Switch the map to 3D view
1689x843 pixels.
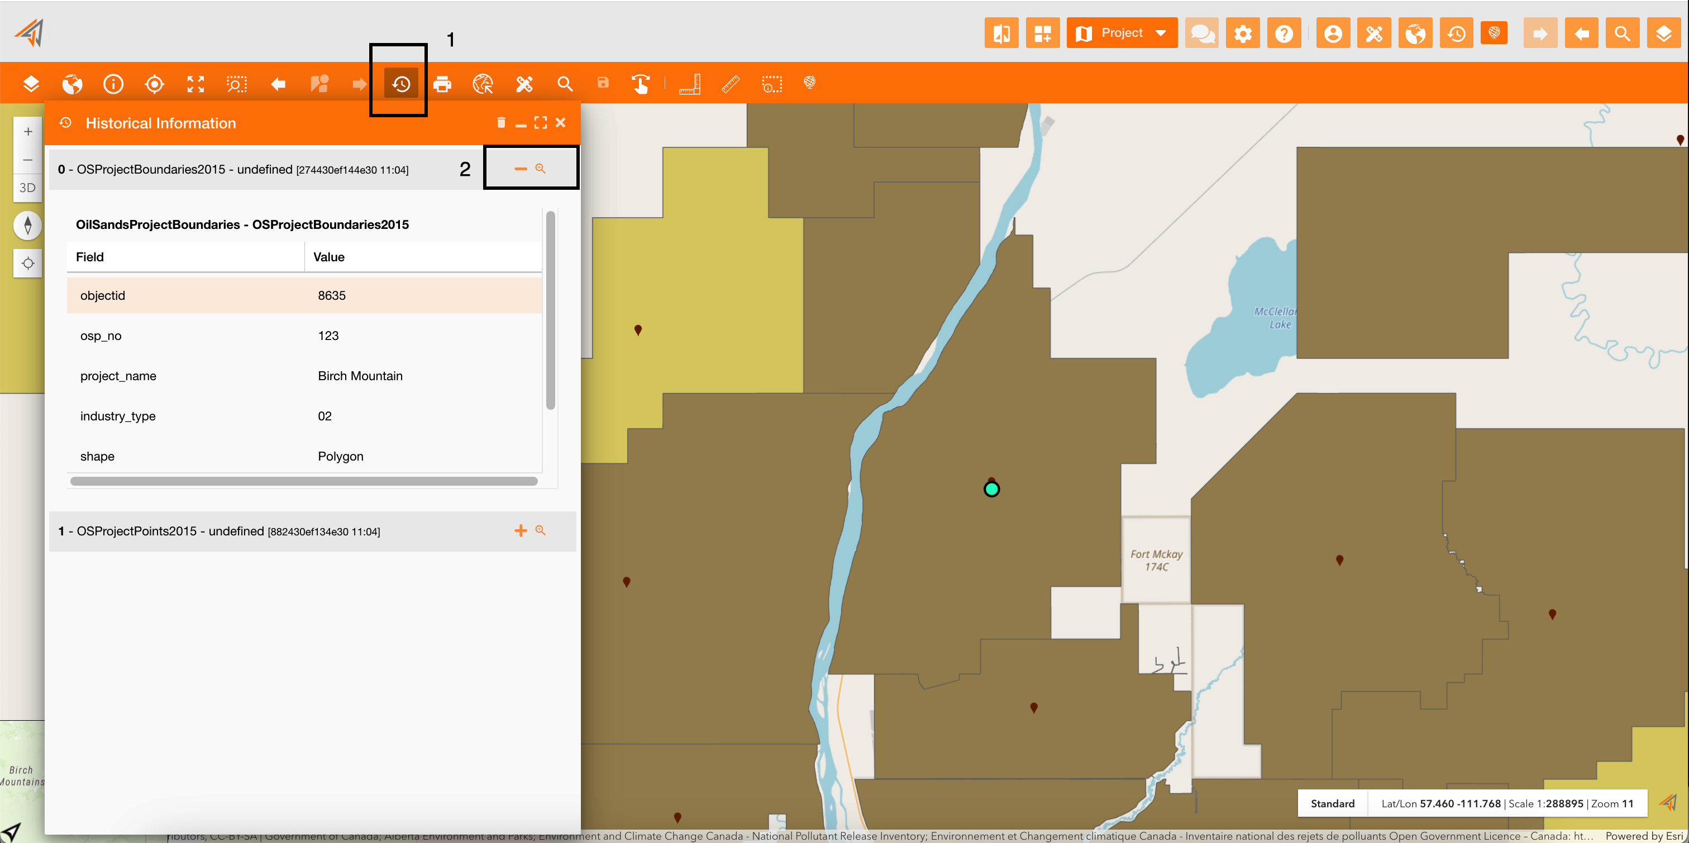tap(27, 188)
